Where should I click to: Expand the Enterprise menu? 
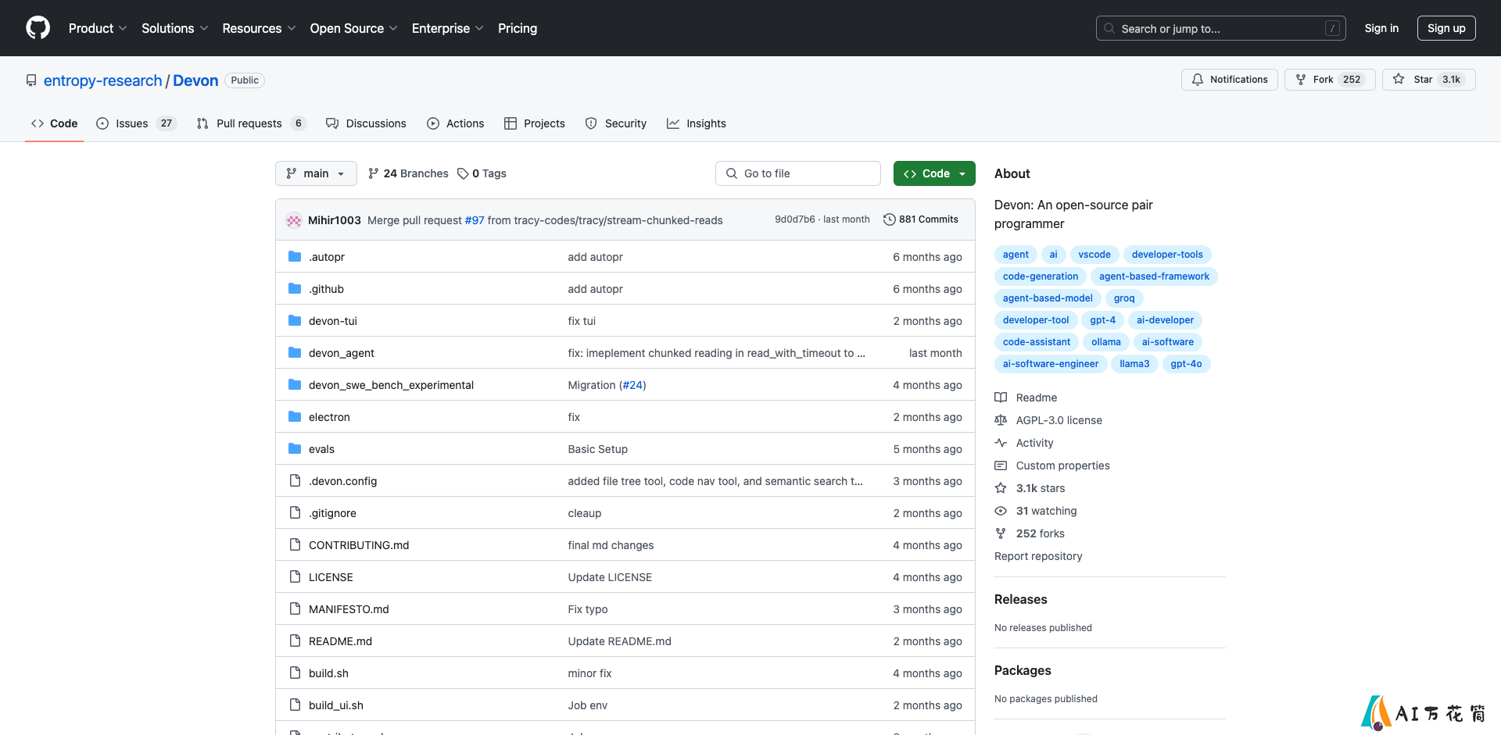click(x=448, y=28)
